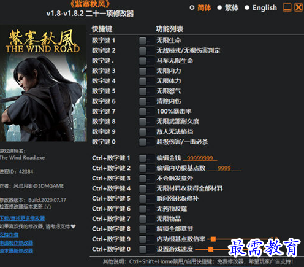Toggle 不会触发意外 switch
The width and height of the screenshot is (304, 267).
tap(146, 179)
